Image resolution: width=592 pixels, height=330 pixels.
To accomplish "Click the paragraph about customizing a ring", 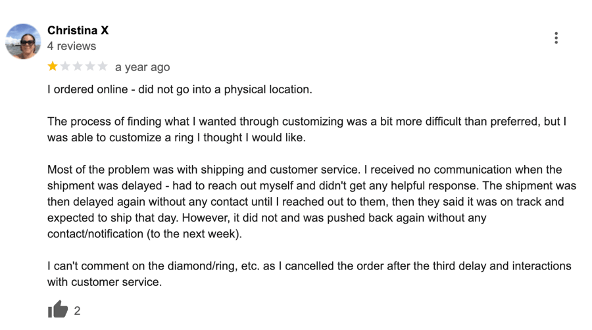I will [307, 130].
